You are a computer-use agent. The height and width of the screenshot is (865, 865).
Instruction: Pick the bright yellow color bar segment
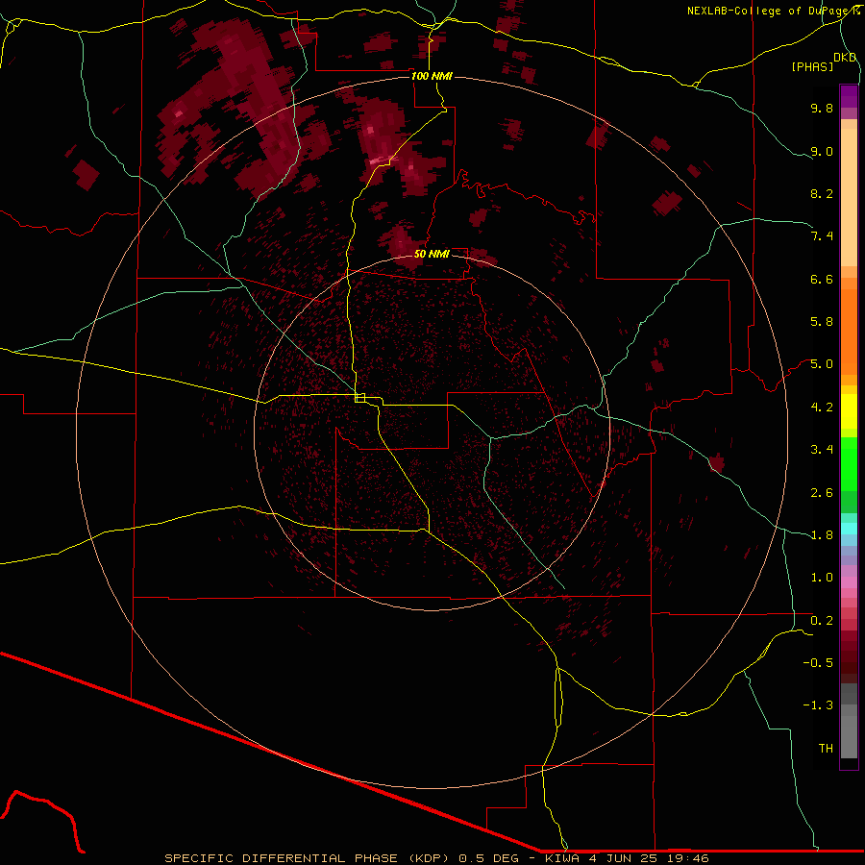pyautogui.click(x=849, y=411)
